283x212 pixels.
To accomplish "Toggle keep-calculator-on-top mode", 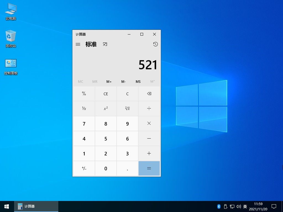I will (x=105, y=44).
